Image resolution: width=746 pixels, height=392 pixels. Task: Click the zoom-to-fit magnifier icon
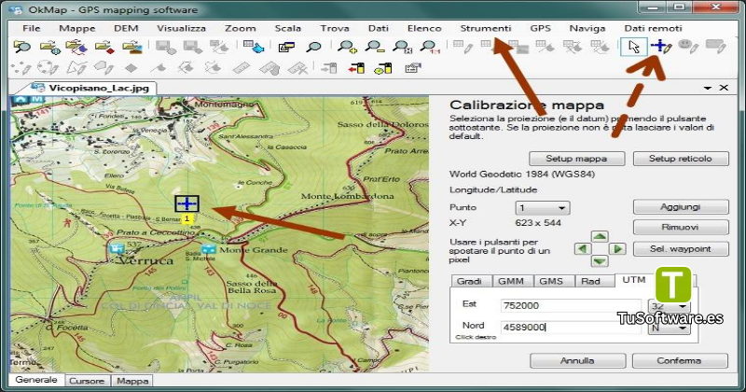coord(402,47)
